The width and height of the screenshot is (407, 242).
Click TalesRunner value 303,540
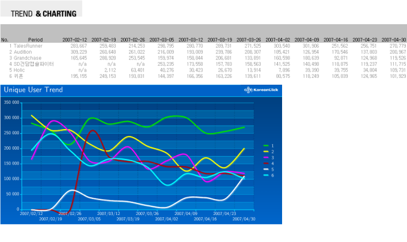click(x=282, y=46)
